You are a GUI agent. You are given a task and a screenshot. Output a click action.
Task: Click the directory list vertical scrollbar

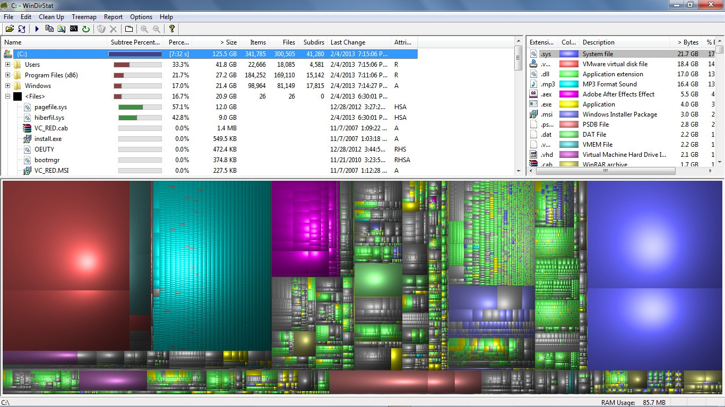[519, 106]
